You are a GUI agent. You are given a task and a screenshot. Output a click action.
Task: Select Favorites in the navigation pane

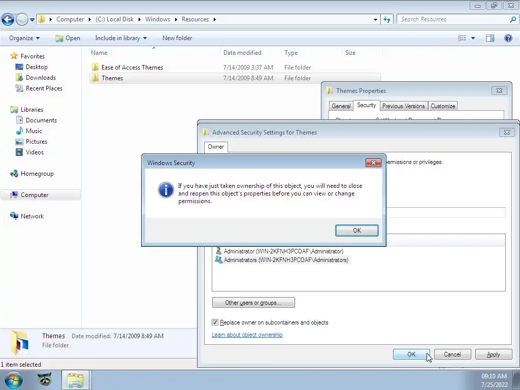(x=27, y=56)
